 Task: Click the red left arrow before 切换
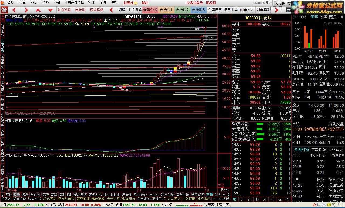pyautogui.click(x=111, y=10)
